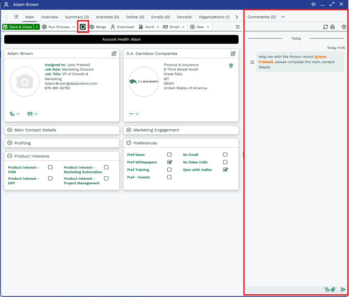The height and width of the screenshot is (297, 349).
Task: Switch to the Overview tab
Action: point(50,17)
